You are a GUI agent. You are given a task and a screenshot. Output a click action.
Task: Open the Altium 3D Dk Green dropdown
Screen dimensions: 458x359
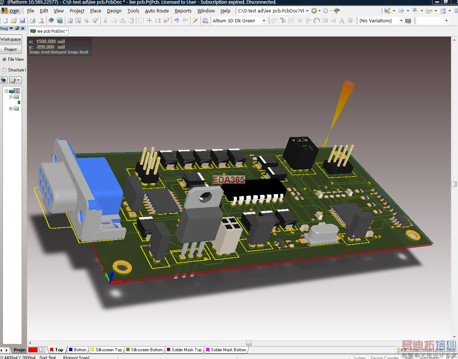(264, 21)
